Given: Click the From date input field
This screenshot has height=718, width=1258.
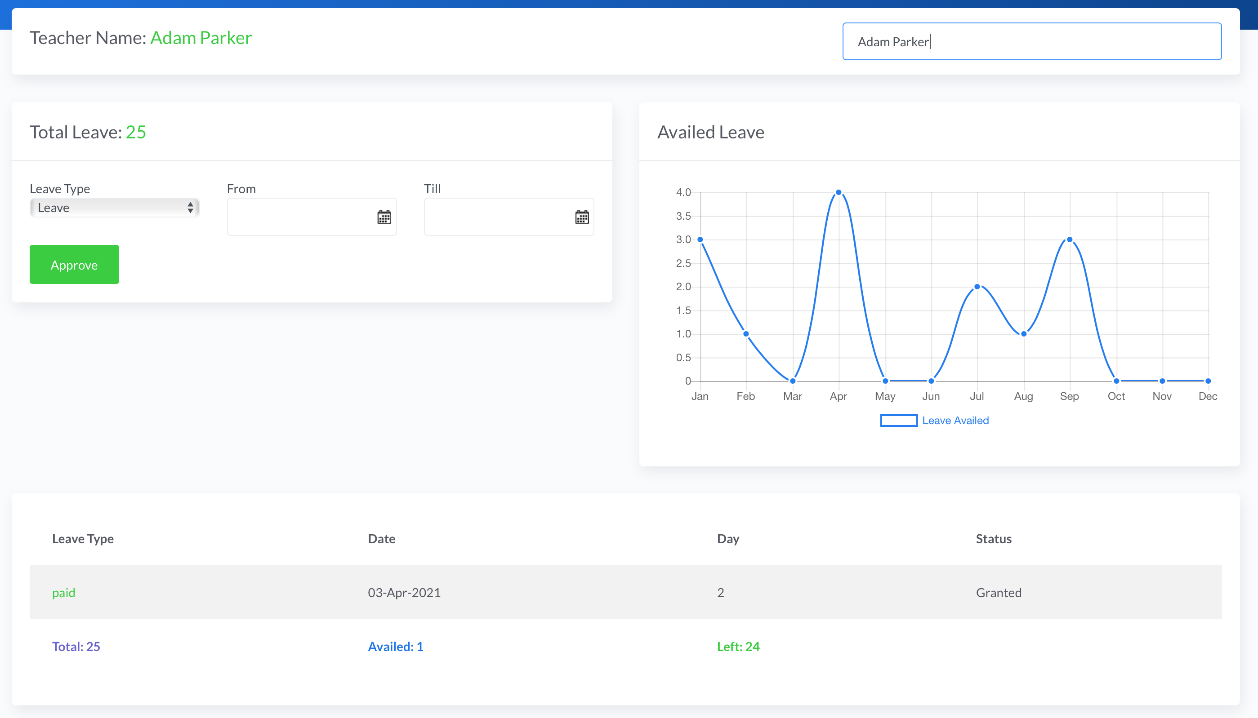Looking at the screenshot, I should pyautogui.click(x=301, y=217).
